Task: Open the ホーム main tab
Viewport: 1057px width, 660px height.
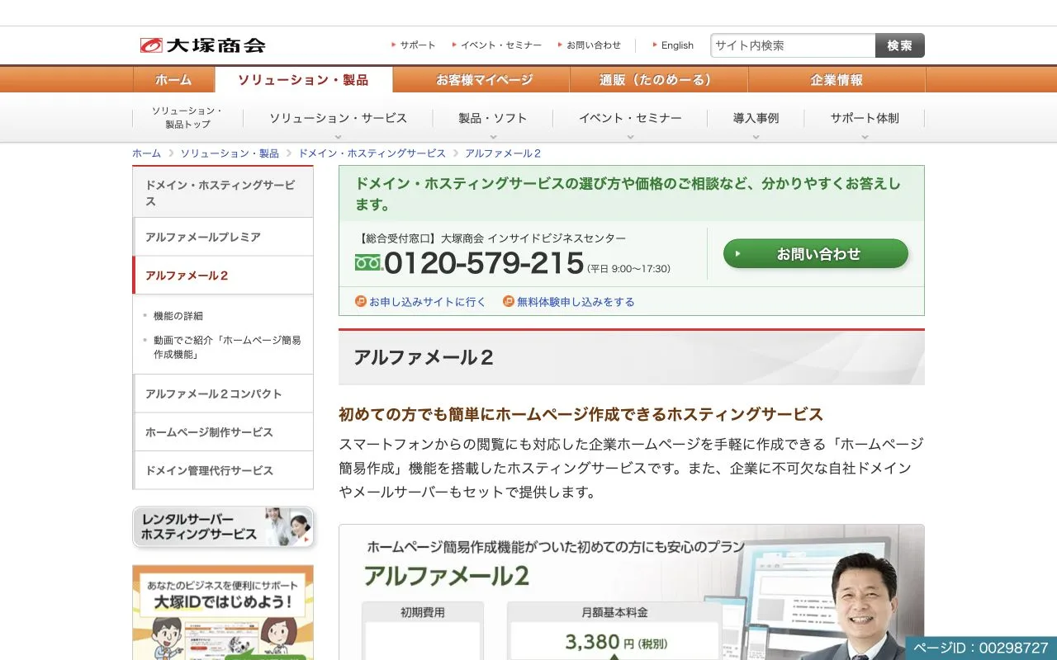Action: pyautogui.click(x=173, y=80)
